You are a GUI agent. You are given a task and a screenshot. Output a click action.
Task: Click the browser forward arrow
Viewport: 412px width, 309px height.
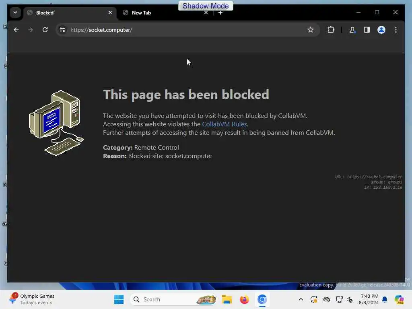(31, 30)
